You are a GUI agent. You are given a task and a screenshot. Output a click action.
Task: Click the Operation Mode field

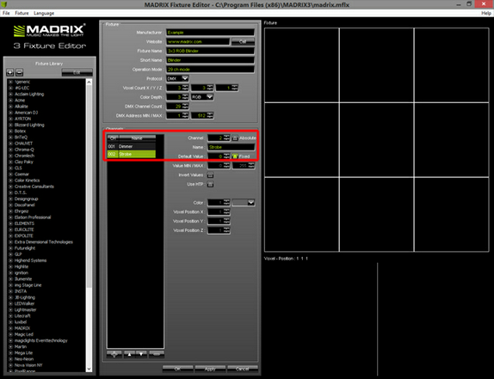(210, 70)
